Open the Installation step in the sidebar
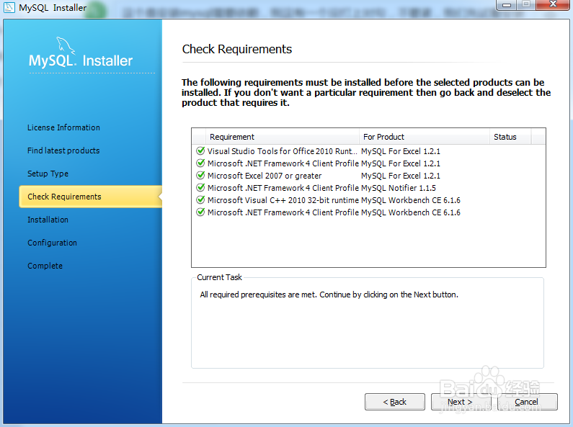The image size is (573, 427). tap(48, 220)
